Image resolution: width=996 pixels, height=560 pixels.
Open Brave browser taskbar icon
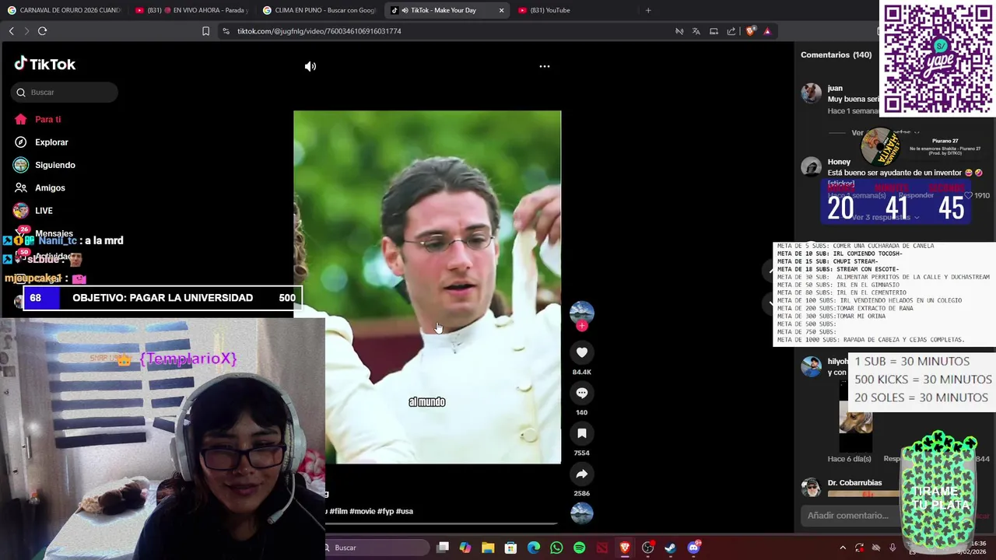click(625, 548)
